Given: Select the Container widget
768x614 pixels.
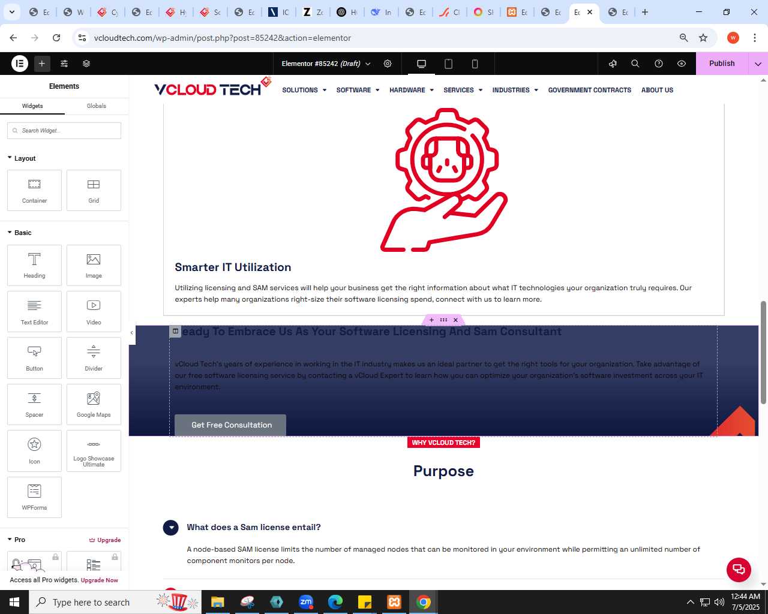Looking at the screenshot, I should (34, 190).
